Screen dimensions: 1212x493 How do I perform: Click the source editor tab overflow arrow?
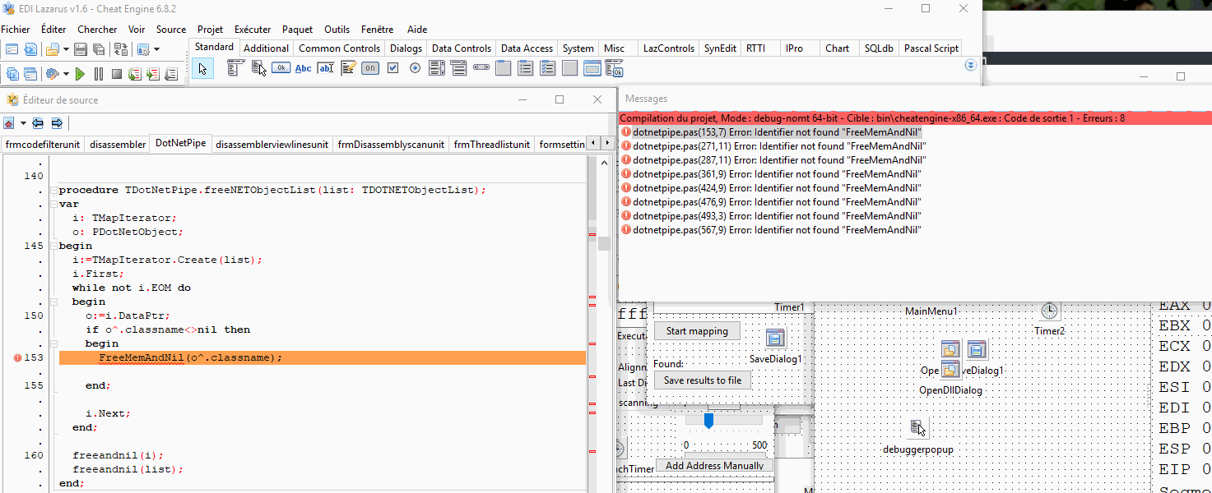tap(606, 141)
